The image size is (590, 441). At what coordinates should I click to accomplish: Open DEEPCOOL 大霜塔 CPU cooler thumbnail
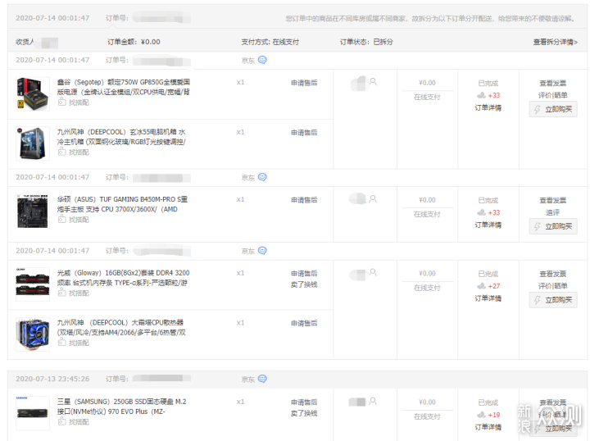33,334
